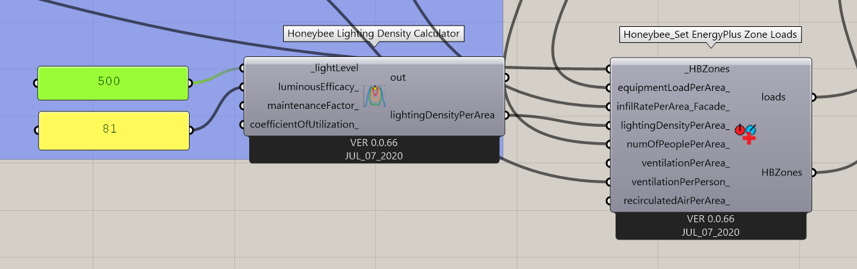Click the equipmentLoadPerArea_ input label
Viewport: 857px width, 269px height.
pos(674,87)
